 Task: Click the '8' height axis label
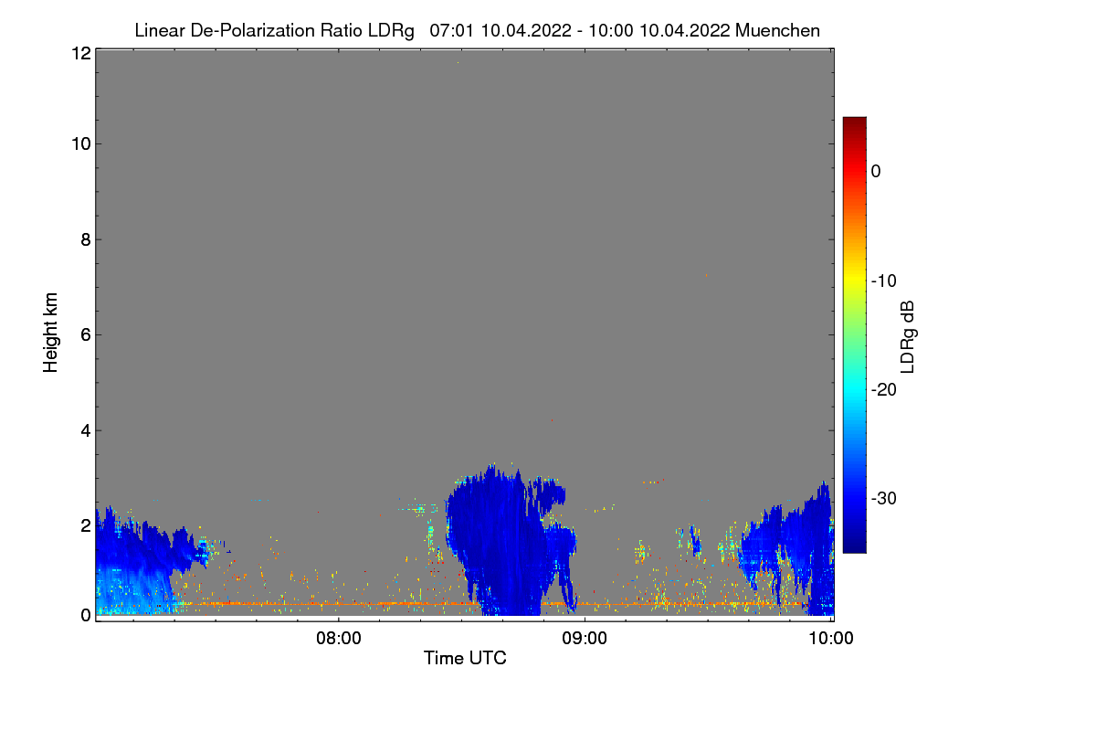pyautogui.click(x=86, y=239)
